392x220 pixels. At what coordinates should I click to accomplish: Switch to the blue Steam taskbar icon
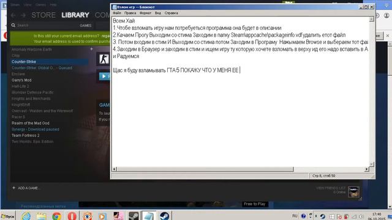tap(164, 216)
